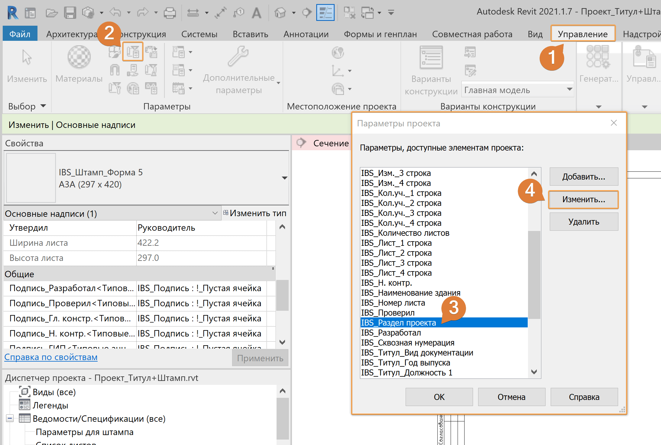
Task: Click the Tag by Category icon
Action: (239, 13)
